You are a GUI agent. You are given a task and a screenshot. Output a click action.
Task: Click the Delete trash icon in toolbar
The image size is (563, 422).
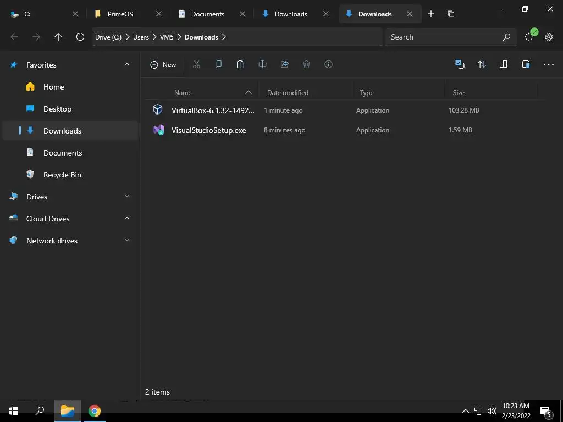coord(306,65)
